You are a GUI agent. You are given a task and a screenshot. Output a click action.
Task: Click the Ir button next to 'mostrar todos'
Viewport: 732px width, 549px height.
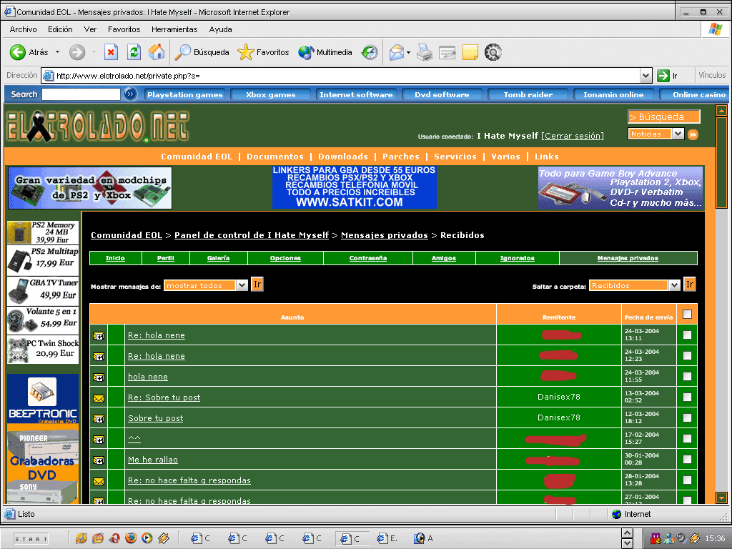point(257,285)
